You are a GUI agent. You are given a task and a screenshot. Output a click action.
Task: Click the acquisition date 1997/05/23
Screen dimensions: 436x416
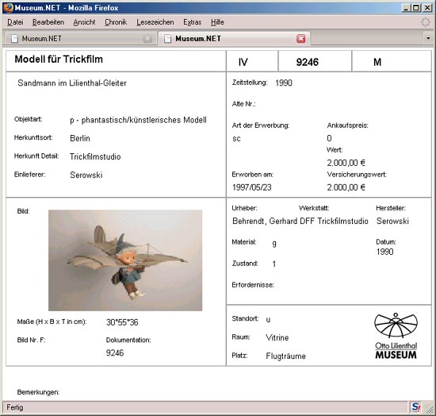tap(252, 187)
